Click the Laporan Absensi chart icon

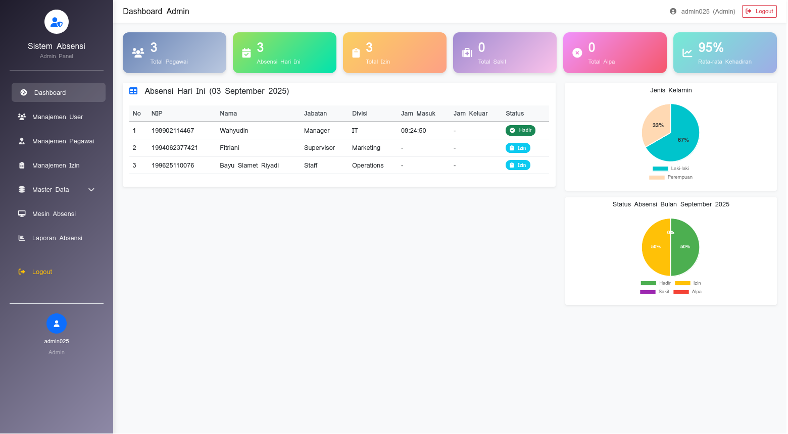tap(22, 238)
